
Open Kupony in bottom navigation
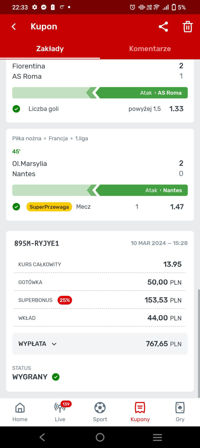(x=140, y=412)
